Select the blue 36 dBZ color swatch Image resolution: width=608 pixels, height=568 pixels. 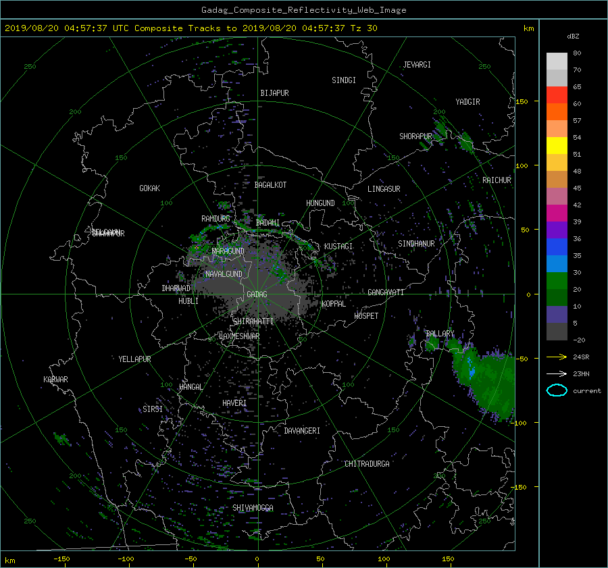pos(557,247)
